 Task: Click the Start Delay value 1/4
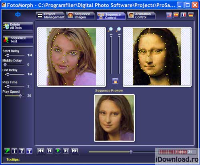[x=30, y=55]
